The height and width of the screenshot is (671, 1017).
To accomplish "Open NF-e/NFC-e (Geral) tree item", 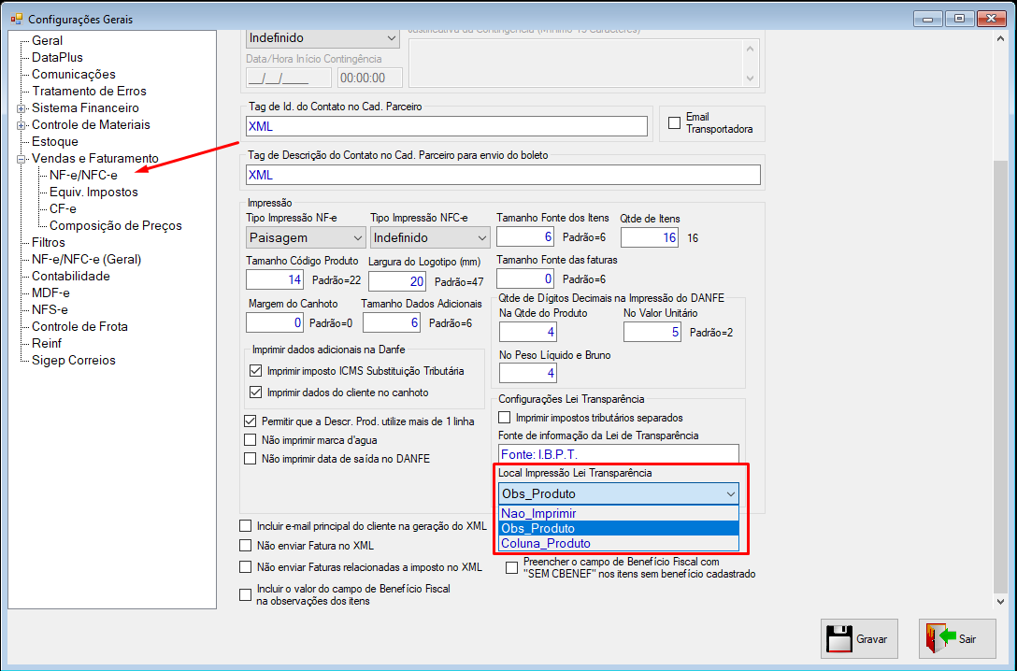I will [x=86, y=259].
